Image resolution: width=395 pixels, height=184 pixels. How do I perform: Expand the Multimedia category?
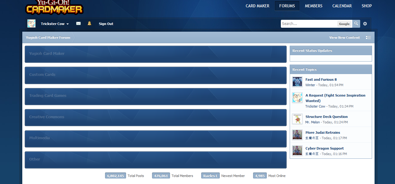pos(156,139)
